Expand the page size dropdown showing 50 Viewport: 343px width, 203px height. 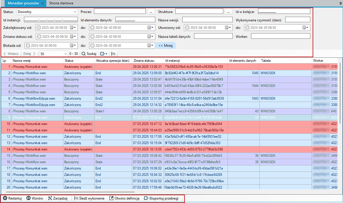click(65, 54)
